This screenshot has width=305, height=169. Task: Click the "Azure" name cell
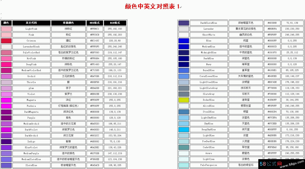(x=209, y=153)
